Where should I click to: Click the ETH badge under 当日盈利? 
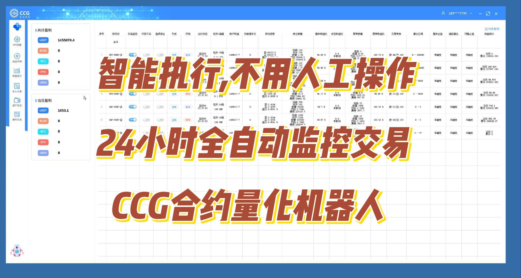pyautogui.click(x=43, y=142)
